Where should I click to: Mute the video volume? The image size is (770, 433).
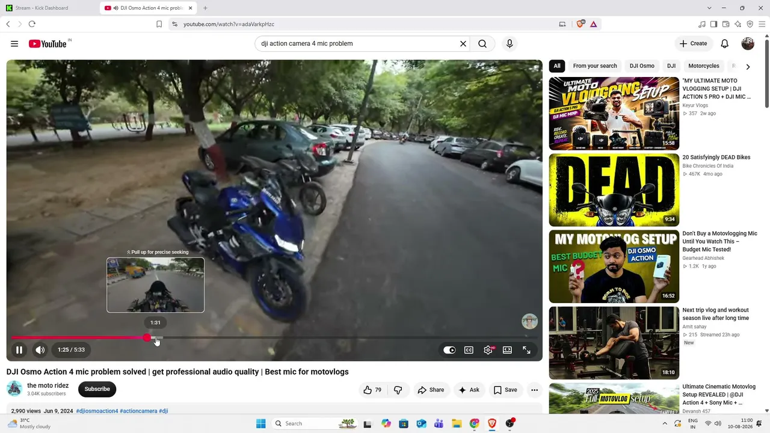coord(40,350)
